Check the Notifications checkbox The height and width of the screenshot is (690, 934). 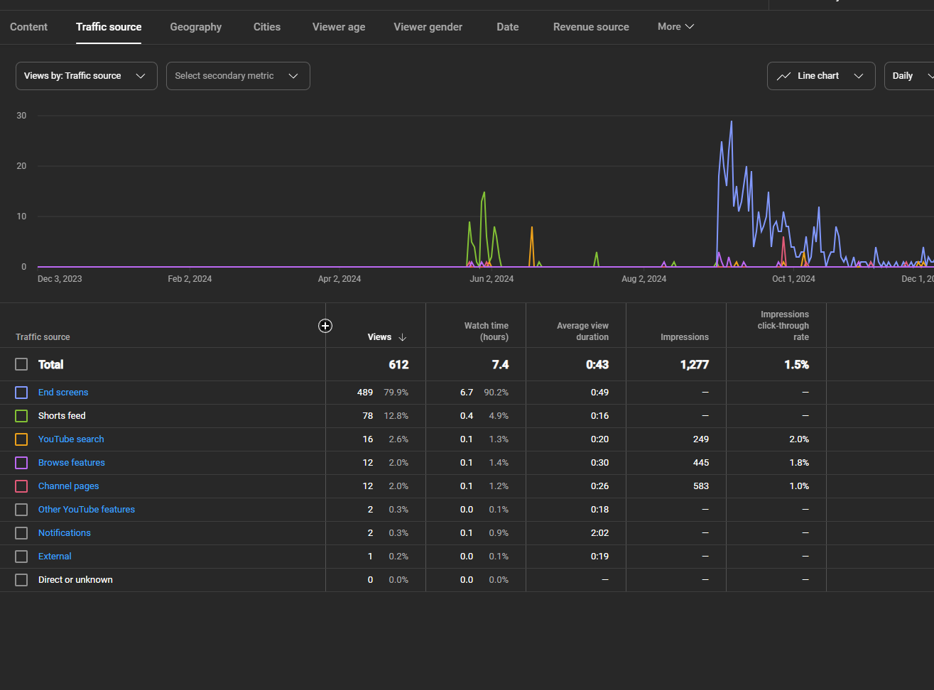click(x=21, y=533)
